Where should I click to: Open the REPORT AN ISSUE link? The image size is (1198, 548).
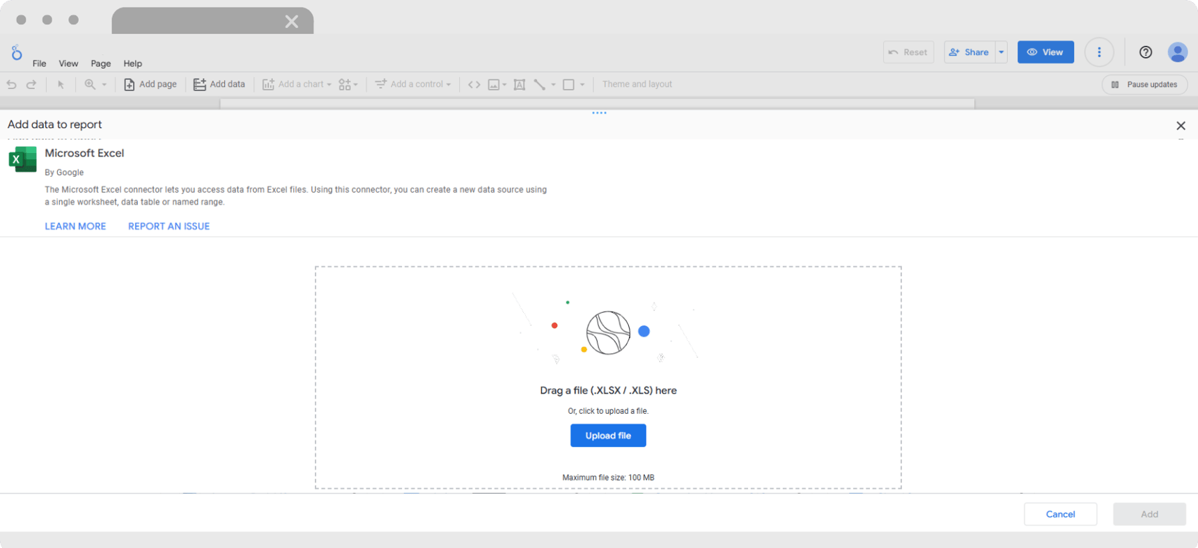(169, 226)
